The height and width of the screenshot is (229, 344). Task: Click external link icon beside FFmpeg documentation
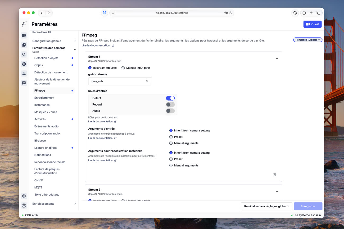click(x=113, y=45)
